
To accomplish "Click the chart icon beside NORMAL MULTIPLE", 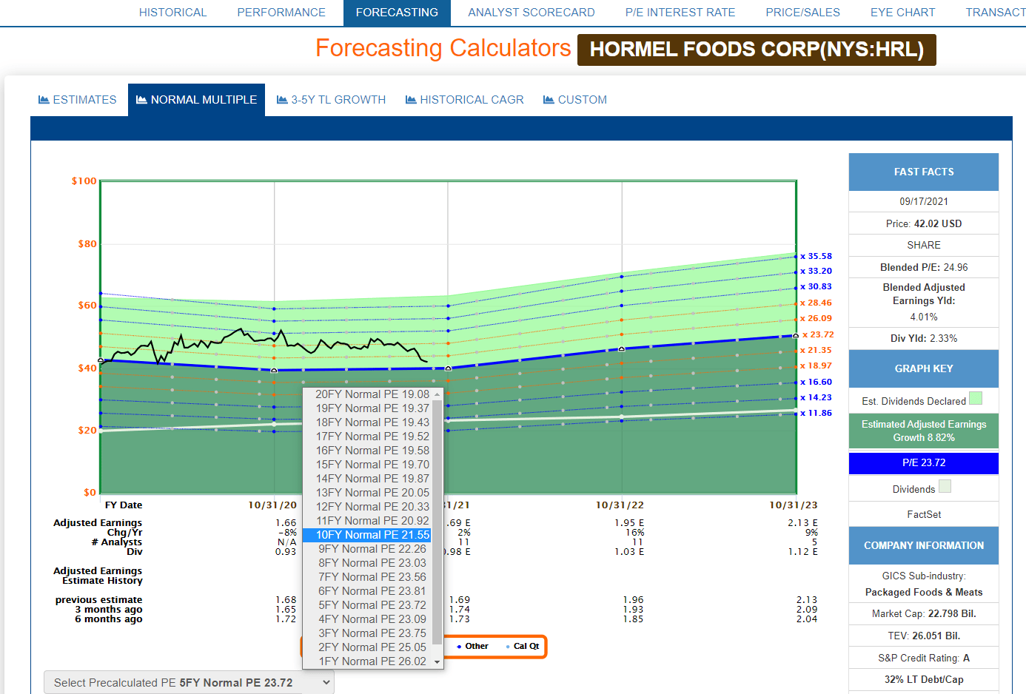I will (x=141, y=99).
